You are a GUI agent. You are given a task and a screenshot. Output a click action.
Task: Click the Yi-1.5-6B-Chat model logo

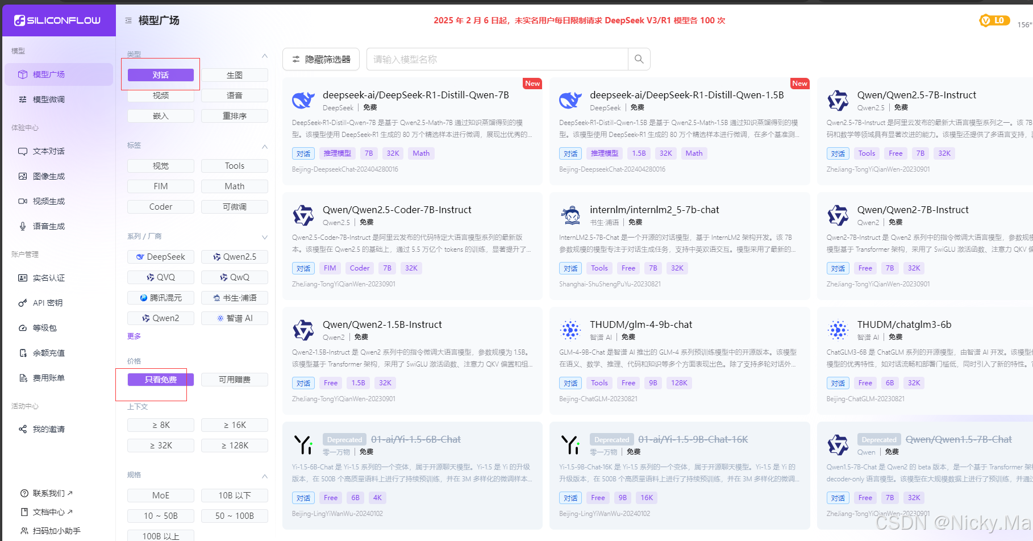click(x=303, y=445)
